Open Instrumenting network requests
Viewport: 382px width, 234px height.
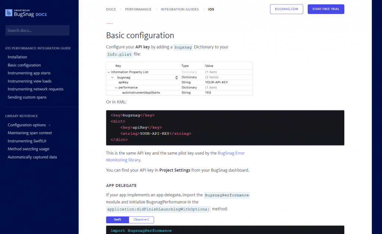point(35,89)
